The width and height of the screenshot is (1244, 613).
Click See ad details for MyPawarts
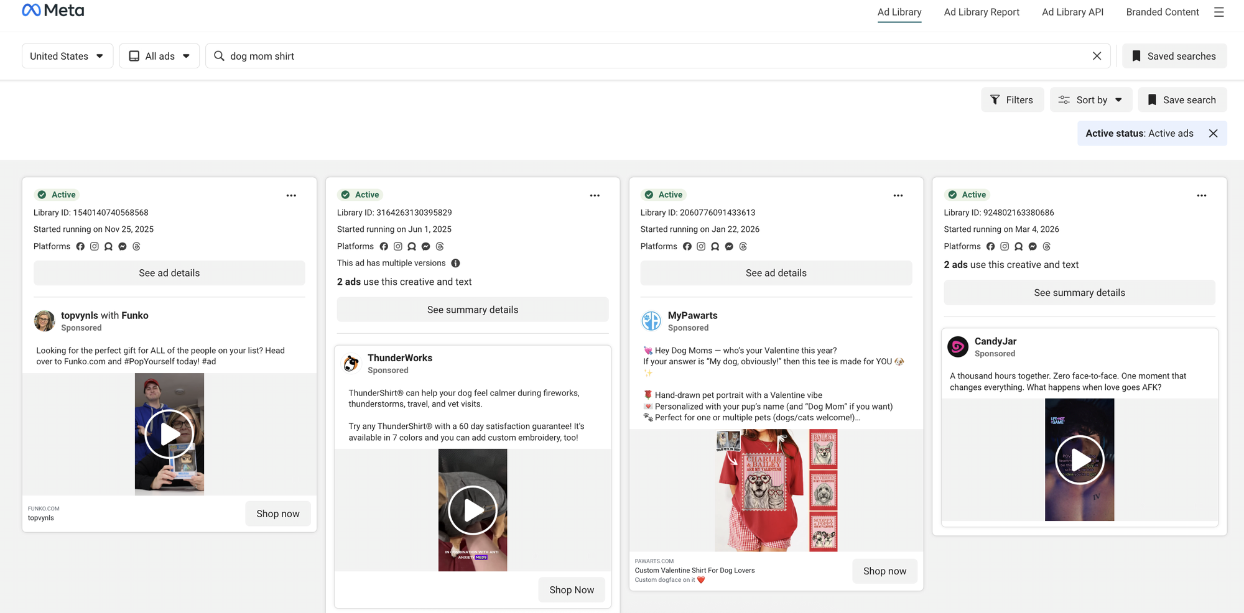click(x=776, y=273)
